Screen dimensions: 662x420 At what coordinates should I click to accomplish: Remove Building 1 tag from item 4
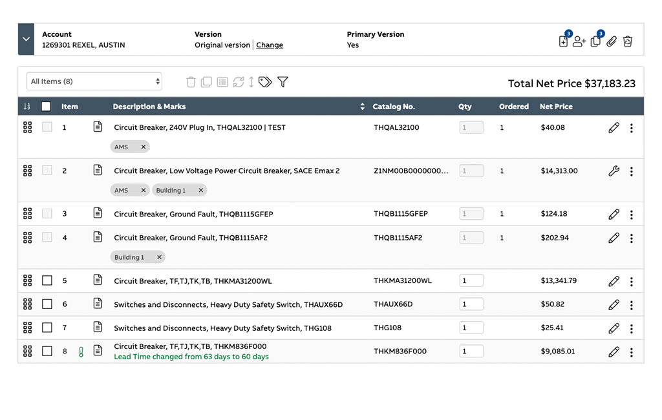pos(159,257)
